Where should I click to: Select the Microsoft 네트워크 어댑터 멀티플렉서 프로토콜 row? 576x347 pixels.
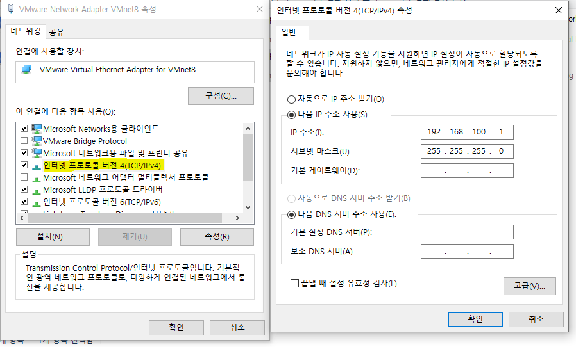tap(126, 178)
